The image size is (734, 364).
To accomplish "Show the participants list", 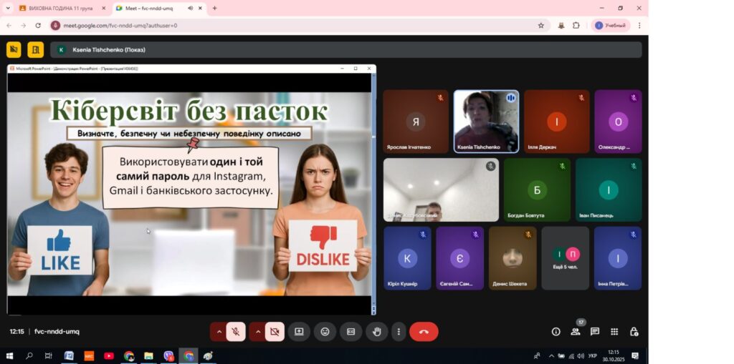I will point(575,332).
